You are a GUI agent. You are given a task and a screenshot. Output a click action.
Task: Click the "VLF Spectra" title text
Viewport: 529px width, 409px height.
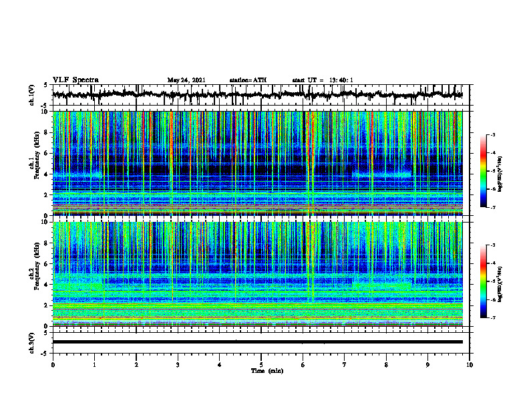click(x=75, y=80)
